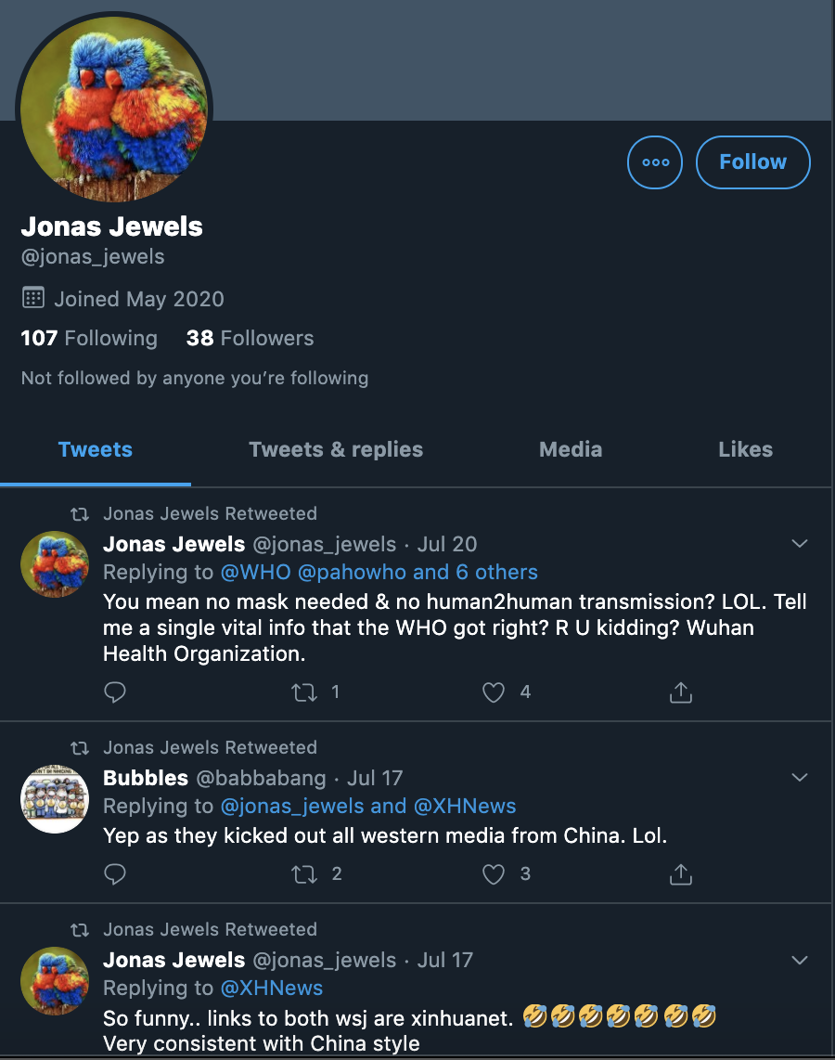This screenshot has width=835, height=1060.
Task: View the Likes tab
Action: click(745, 449)
